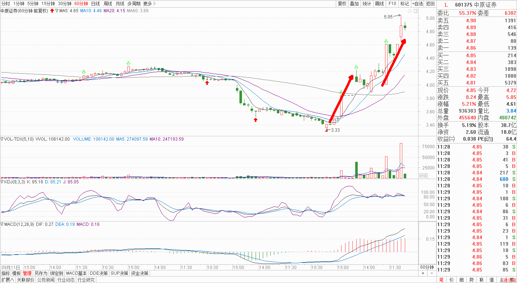Image resolution: width=517 pixels, height=283 pixels.
Task: Expand MA indicator triangle before MA5
Action: tap(57, 11)
